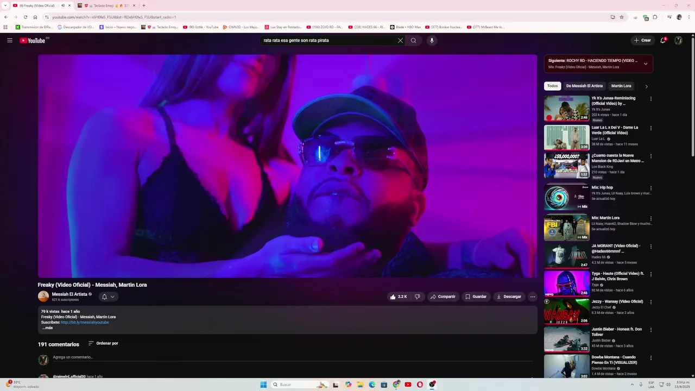
Task: Open the notifications bell in the header
Action: (x=662, y=40)
